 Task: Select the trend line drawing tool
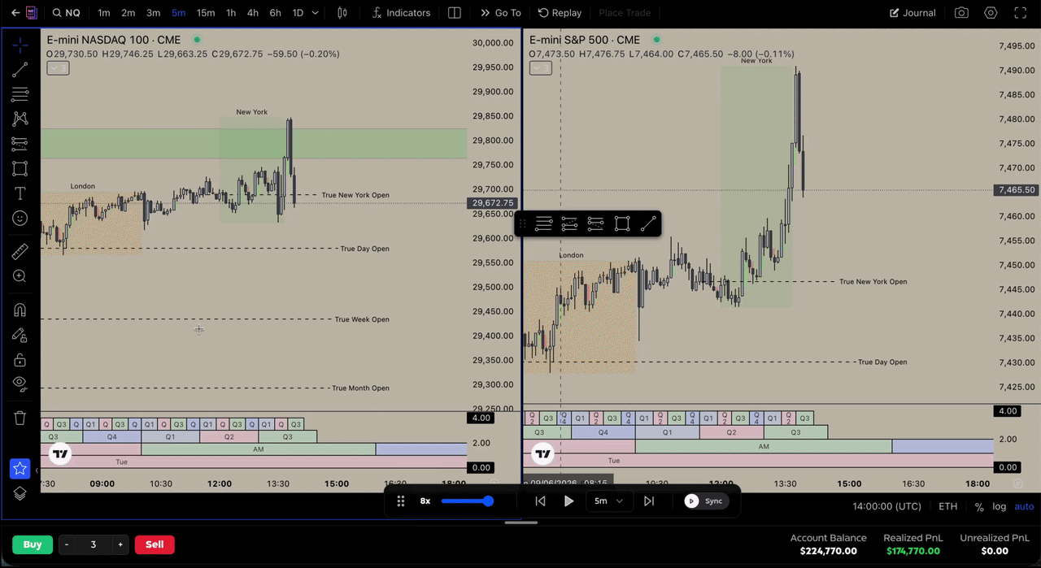(x=20, y=71)
